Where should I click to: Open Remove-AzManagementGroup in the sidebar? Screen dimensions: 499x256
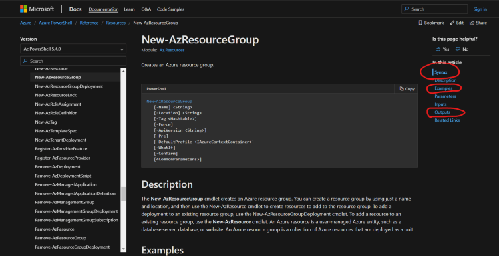click(65, 202)
